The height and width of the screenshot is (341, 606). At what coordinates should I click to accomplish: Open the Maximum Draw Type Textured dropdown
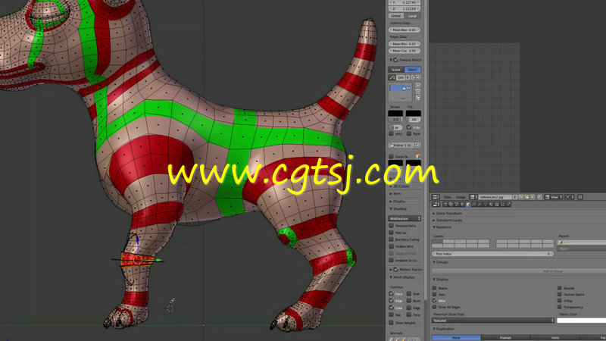(493, 321)
